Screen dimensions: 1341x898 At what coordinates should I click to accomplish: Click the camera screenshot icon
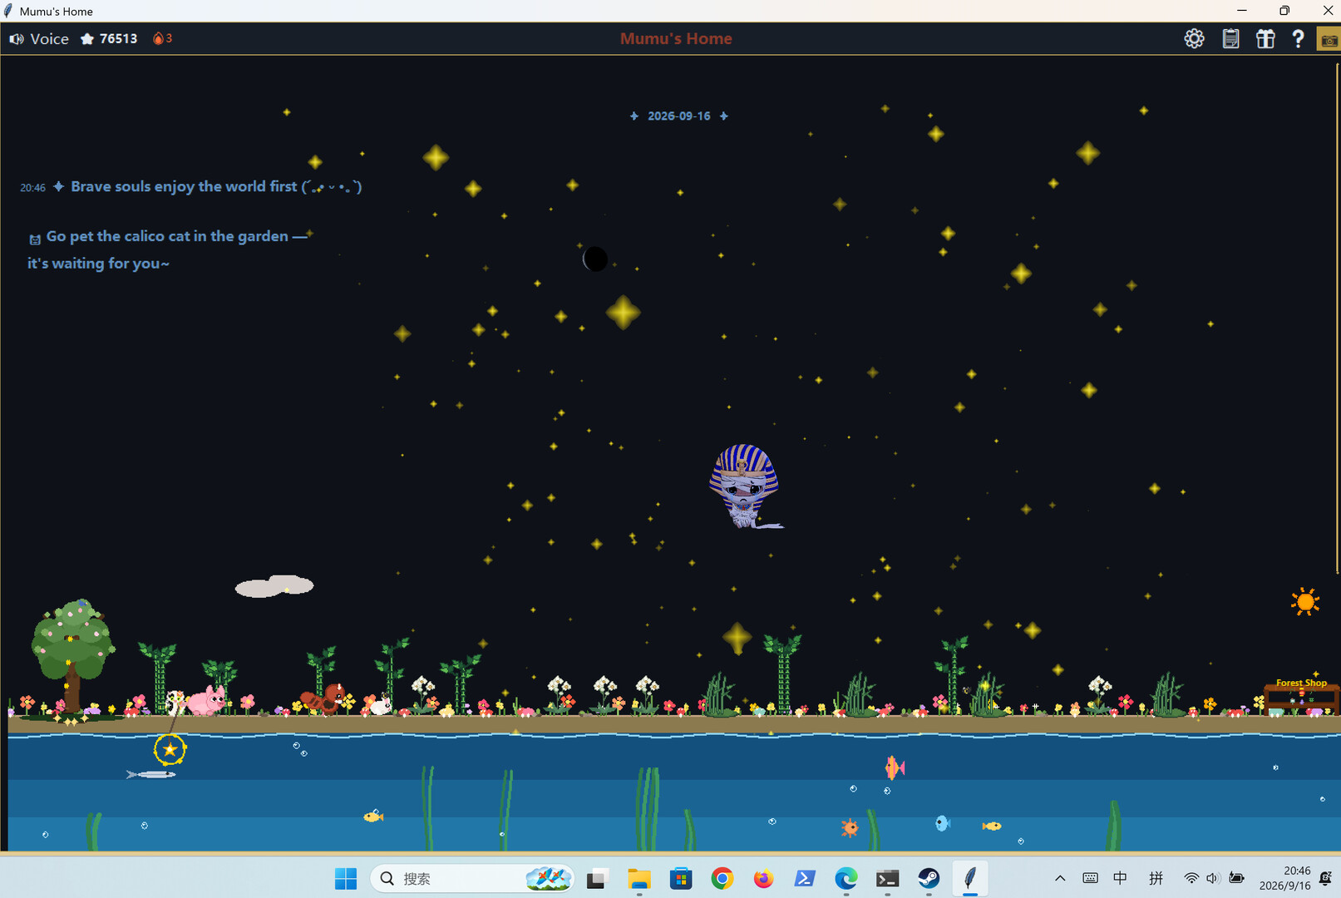(1329, 39)
